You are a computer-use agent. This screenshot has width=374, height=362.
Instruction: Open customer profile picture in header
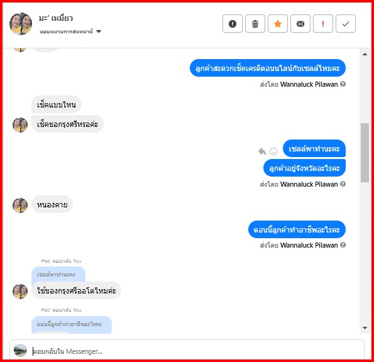21,24
